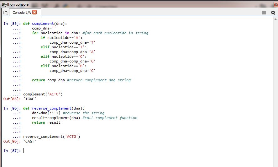Close the IPython console pane

point(276,5)
